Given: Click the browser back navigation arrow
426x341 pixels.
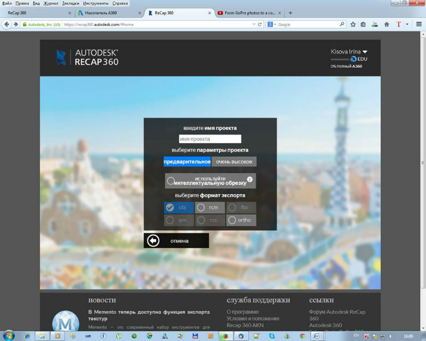Looking at the screenshot, I should tap(7, 24).
